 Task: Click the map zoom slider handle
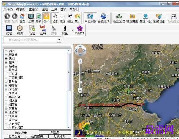(80, 82)
